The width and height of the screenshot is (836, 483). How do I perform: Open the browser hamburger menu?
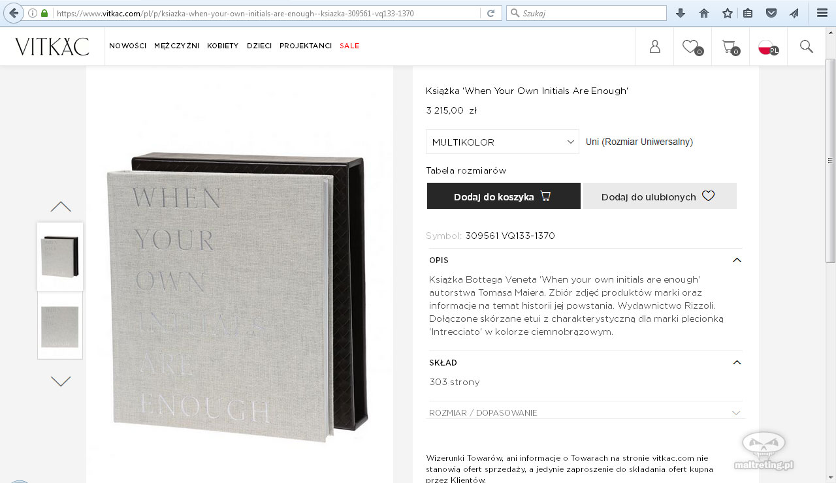[x=822, y=13]
